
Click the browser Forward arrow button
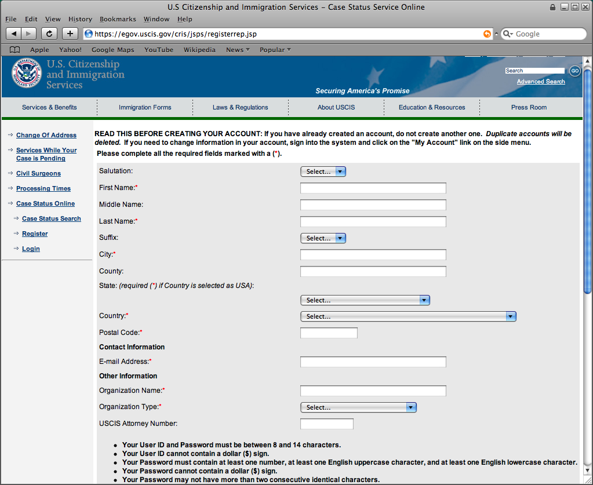(x=28, y=34)
